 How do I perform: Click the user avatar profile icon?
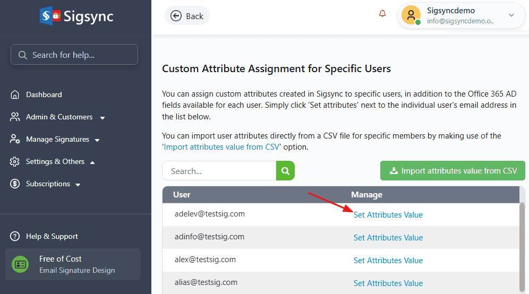pyautogui.click(x=411, y=15)
